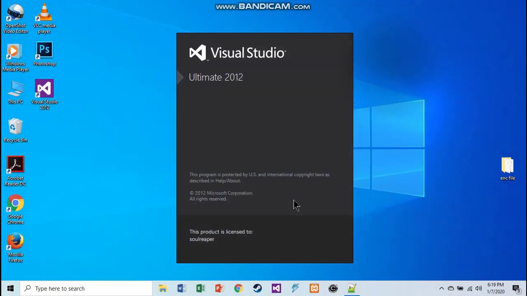
Task: Open the clock showing 6:19 PM
Action: pyautogui.click(x=496, y=288)
